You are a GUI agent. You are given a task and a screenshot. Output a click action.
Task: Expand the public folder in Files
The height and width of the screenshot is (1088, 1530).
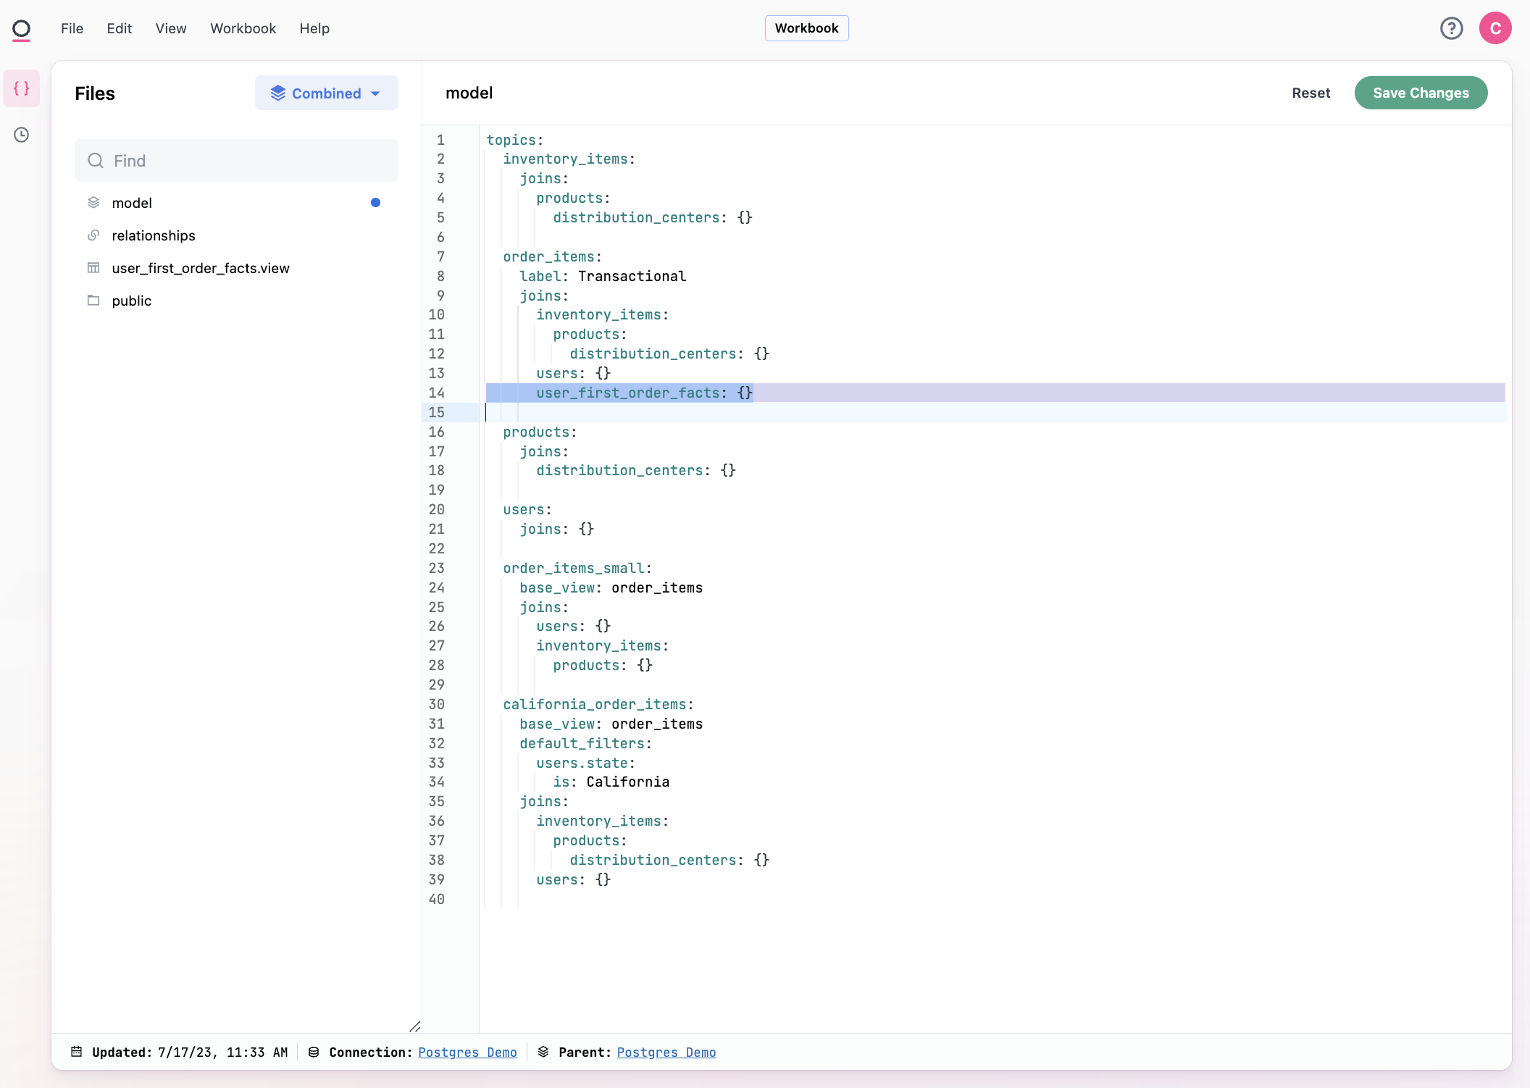(131, 301)
